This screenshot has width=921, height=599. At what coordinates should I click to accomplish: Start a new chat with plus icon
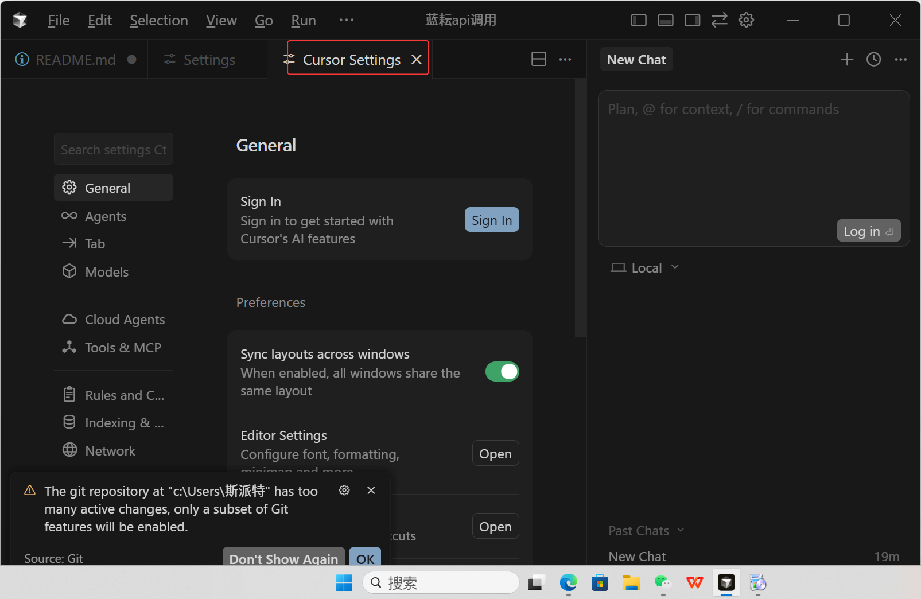tap(847, 59)
